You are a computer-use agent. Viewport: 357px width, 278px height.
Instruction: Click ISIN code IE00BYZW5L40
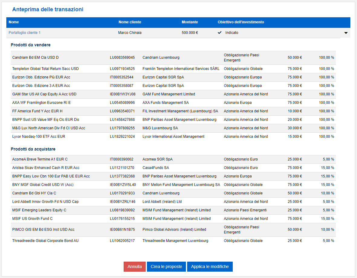click(123, 184)
